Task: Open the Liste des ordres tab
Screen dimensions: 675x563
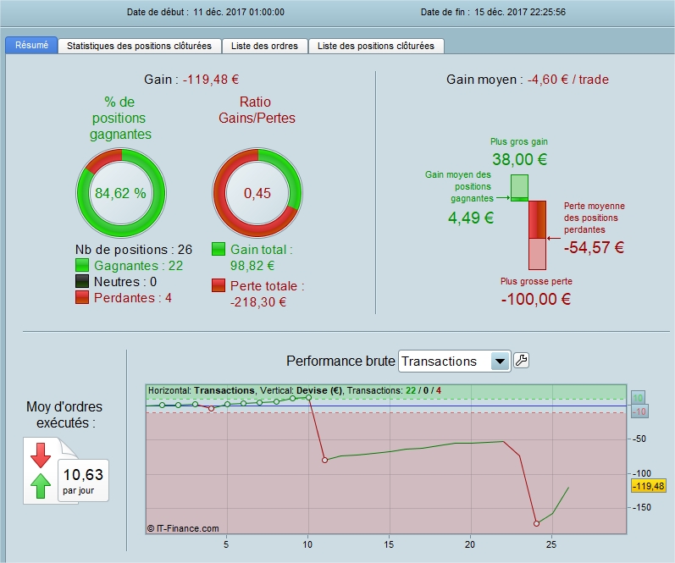Action: pos(264,46)
